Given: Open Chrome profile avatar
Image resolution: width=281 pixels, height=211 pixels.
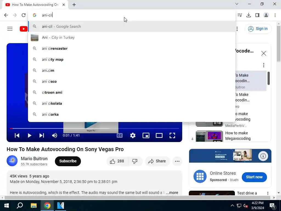Looking at the screenshot, I should click(x=266, y=15).
